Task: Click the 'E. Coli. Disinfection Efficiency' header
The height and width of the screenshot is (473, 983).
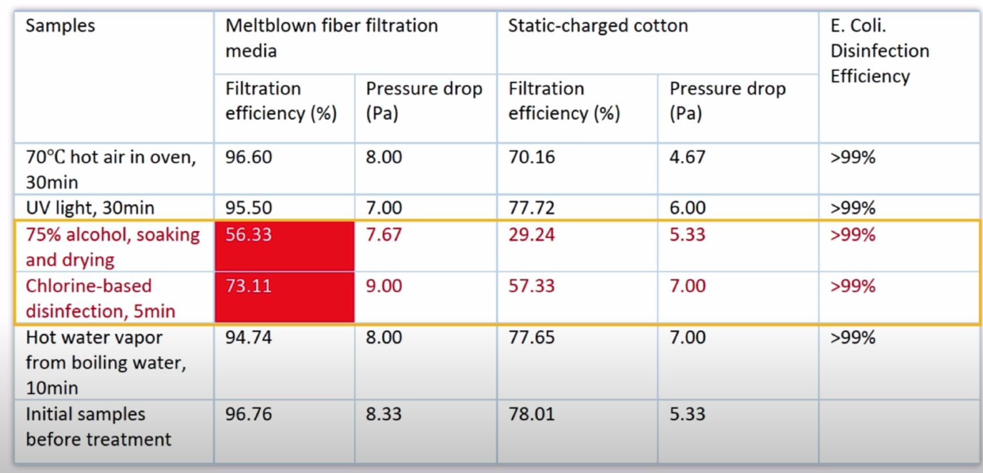Action: (x=880, y=51)
